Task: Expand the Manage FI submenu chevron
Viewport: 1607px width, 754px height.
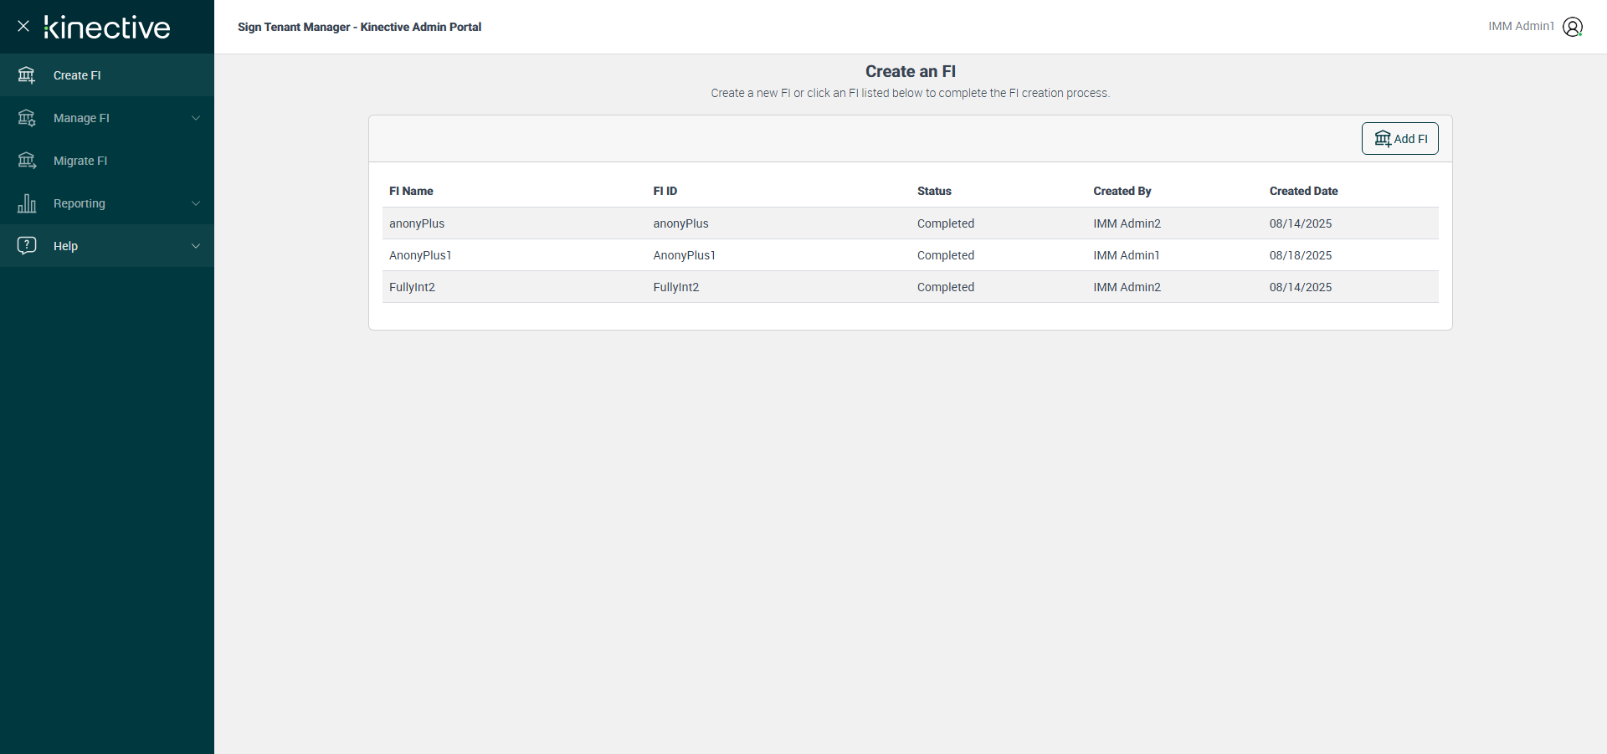Action: pyautogui.click(x=196, y=118)
